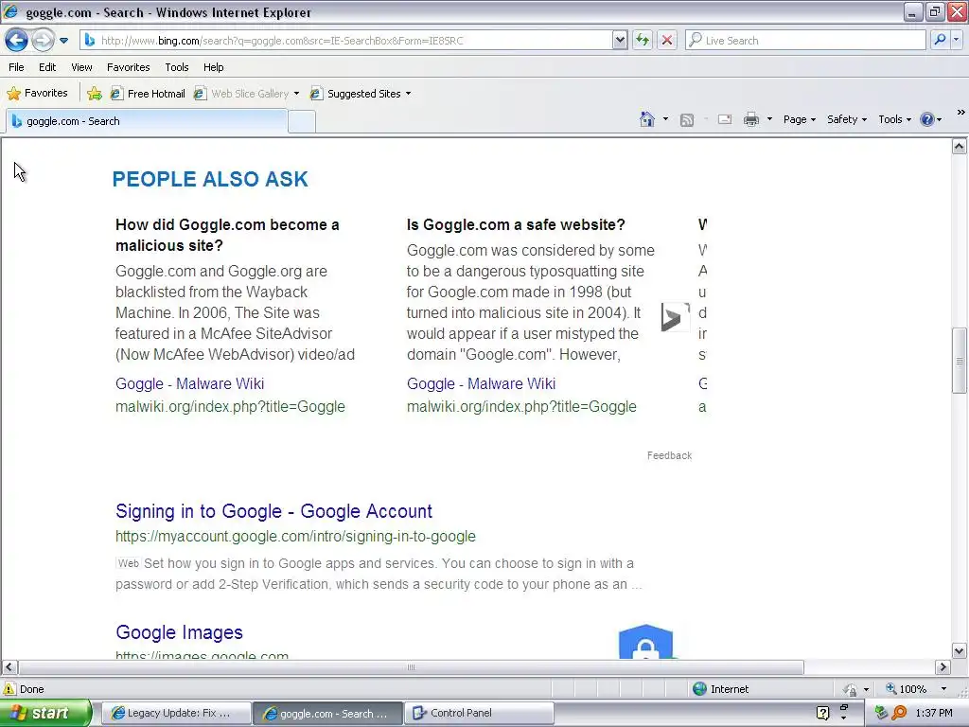Click Add to Favorites Bar star icon

(x=94, y=94)
